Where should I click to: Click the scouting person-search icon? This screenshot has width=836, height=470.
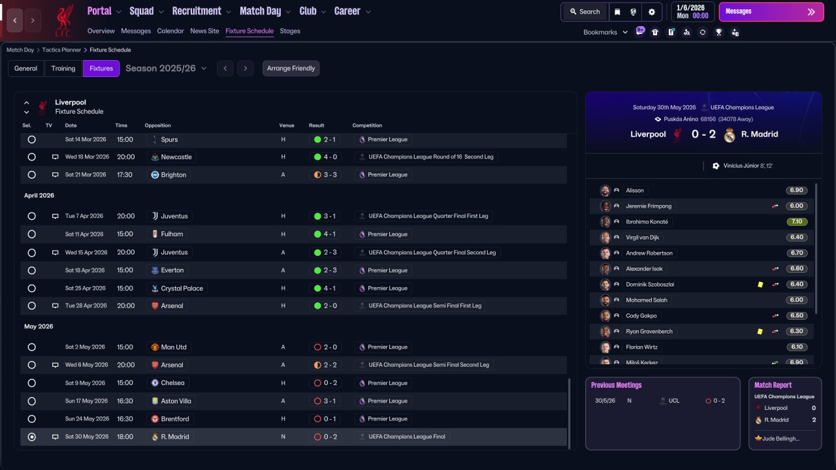click(686, 32)
